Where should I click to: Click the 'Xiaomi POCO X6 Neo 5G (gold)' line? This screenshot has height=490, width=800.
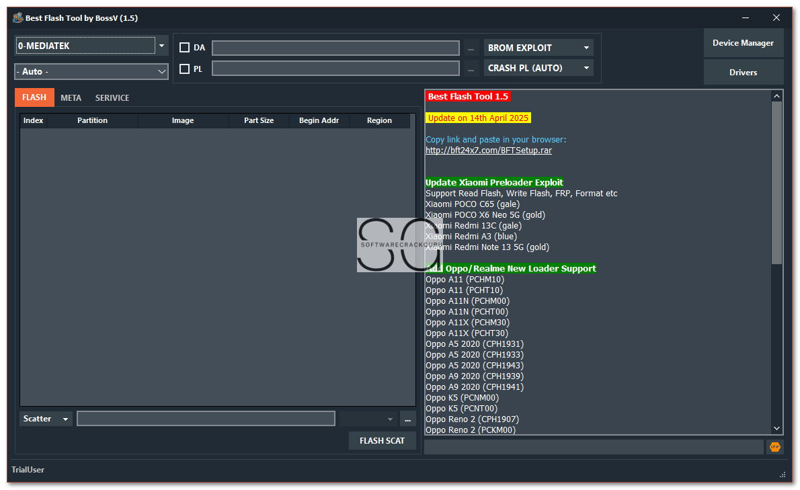pyautogui.click(x=485, y=214)
